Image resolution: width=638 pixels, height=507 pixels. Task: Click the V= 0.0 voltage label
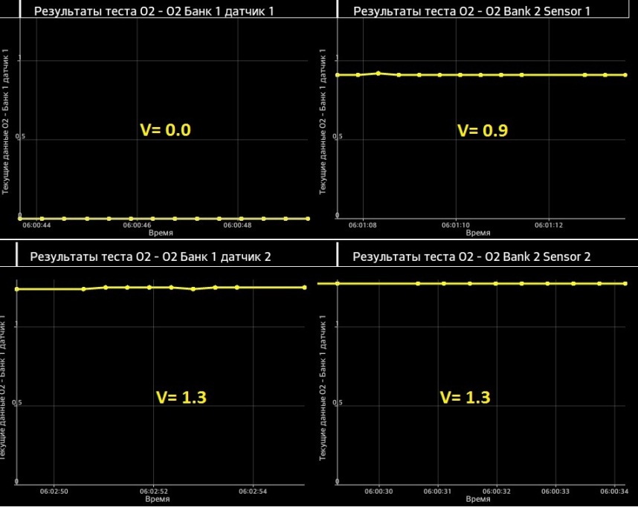tap(165, 130)
